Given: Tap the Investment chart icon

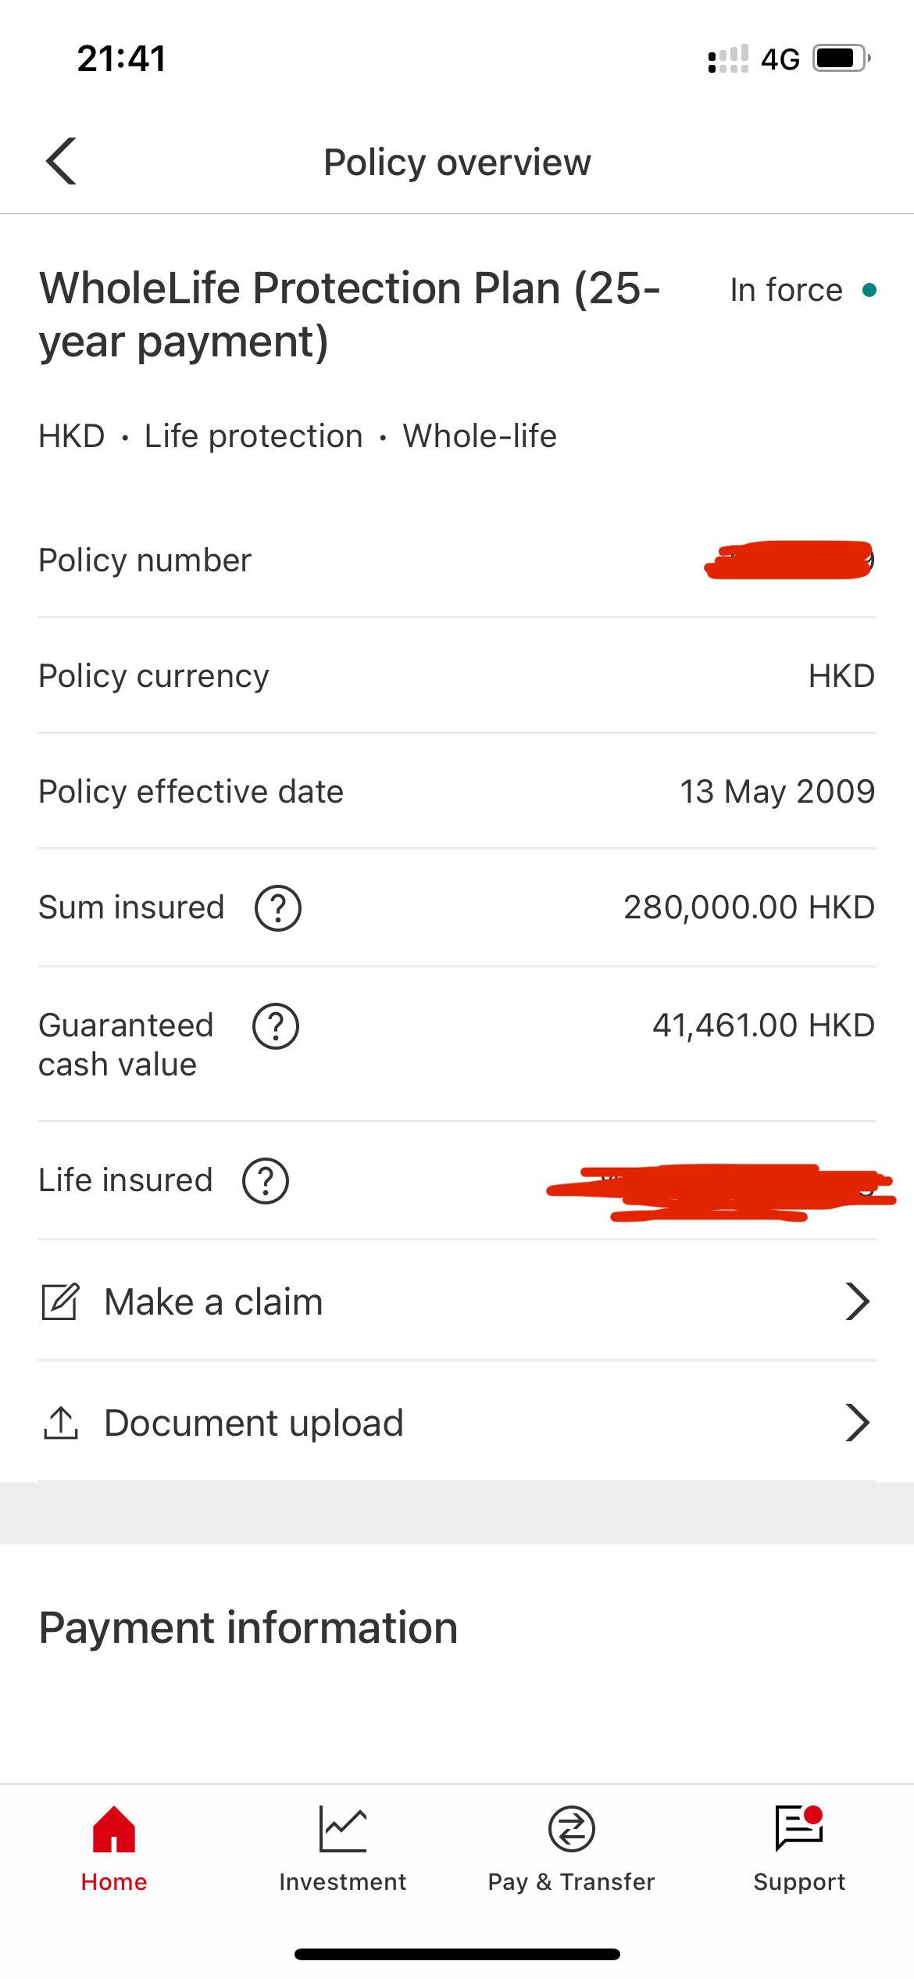Looking at the screenshot, I should 342,1829.
